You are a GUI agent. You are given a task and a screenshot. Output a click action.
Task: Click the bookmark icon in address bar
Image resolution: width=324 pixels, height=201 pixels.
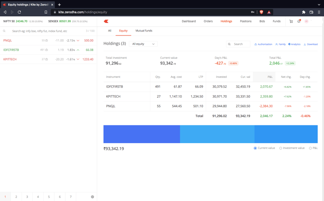point(46,12)
